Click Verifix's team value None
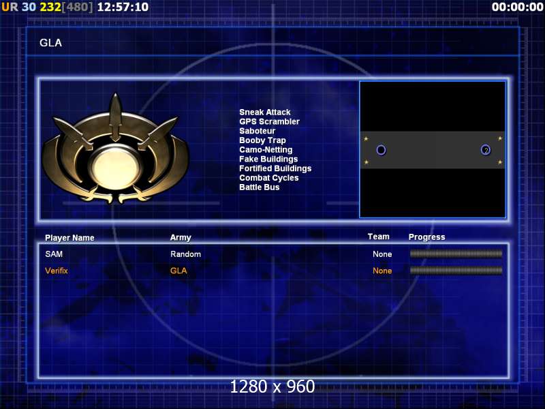The image size is (545, 409). point(382,271)
